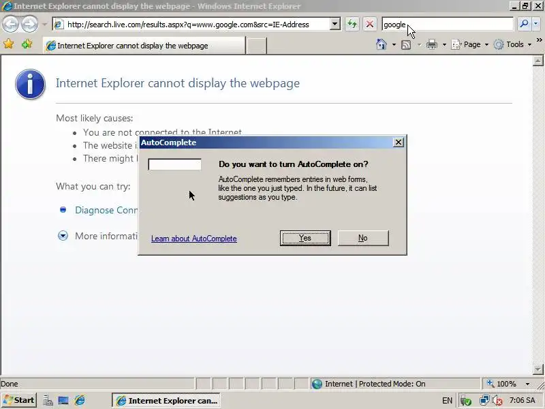Open the search provider options dropdown
This screenshot has width=545, height=409.
535,24
